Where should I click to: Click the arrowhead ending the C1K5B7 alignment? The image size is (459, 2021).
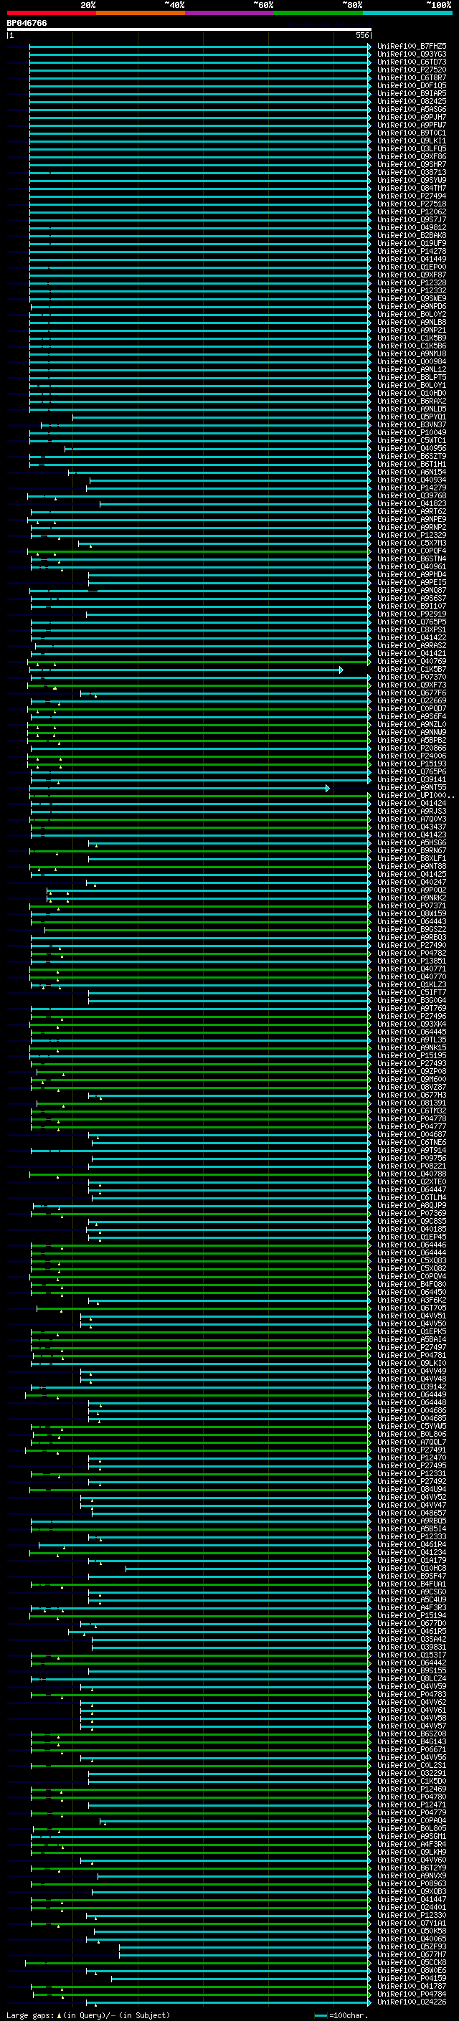[x=341, y=670]
